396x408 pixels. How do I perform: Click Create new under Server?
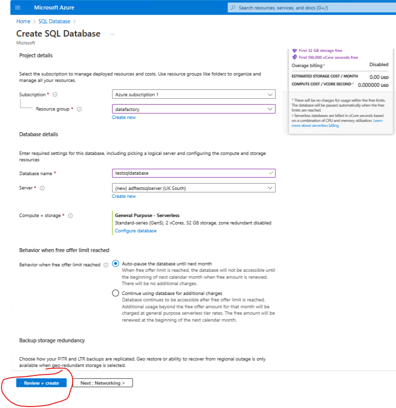pyautogui.click(x=124, y=196)
